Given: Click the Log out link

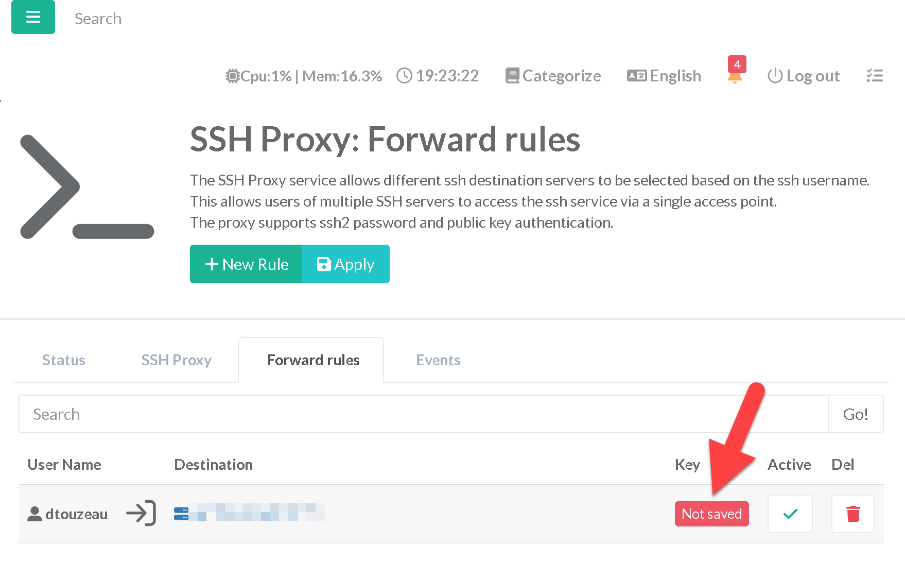Looking at the screenshot, I should (x=804, y=76).
